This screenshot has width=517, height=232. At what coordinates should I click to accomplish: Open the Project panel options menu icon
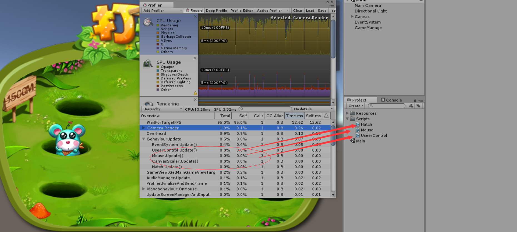(421, 101)
